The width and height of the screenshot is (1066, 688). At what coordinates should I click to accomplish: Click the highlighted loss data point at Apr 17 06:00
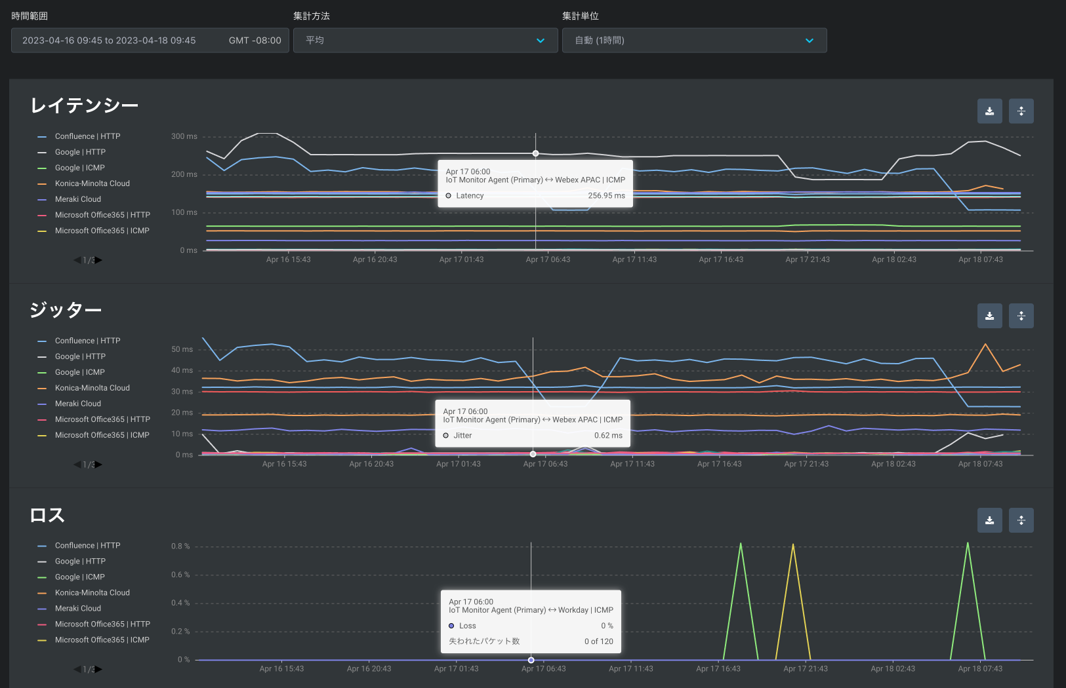pyautogui.click(x=531, y=660)
